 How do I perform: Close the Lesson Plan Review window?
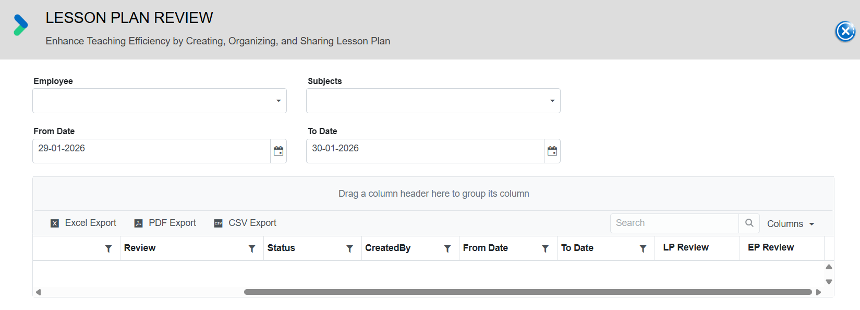click(x=845, y=31)
